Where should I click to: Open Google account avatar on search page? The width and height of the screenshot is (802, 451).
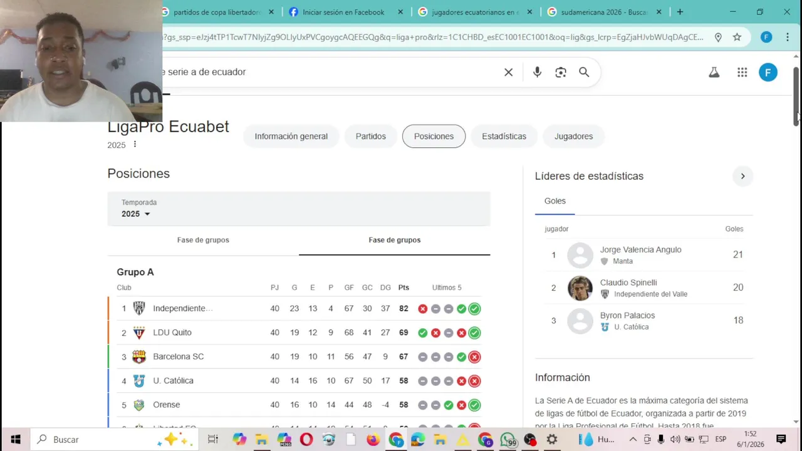(768, 72)
